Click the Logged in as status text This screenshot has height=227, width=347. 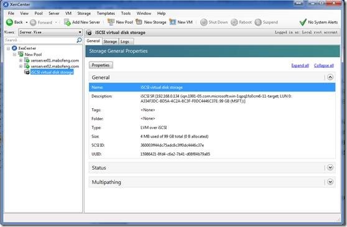point(306,32)
